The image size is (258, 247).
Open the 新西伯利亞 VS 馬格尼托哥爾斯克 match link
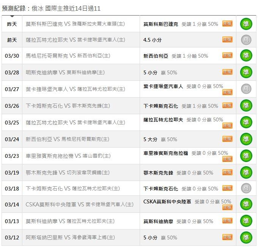point(68,139)
